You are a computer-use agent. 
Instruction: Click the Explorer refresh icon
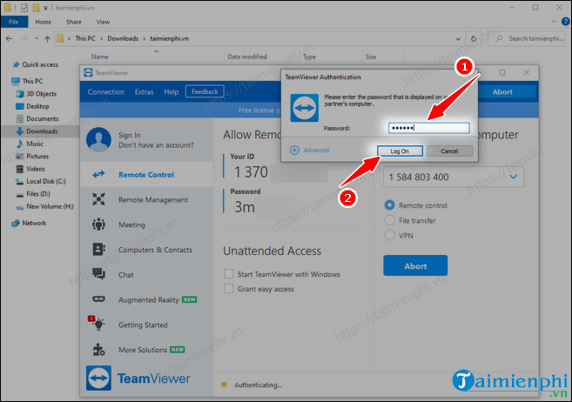coord(474,38)
